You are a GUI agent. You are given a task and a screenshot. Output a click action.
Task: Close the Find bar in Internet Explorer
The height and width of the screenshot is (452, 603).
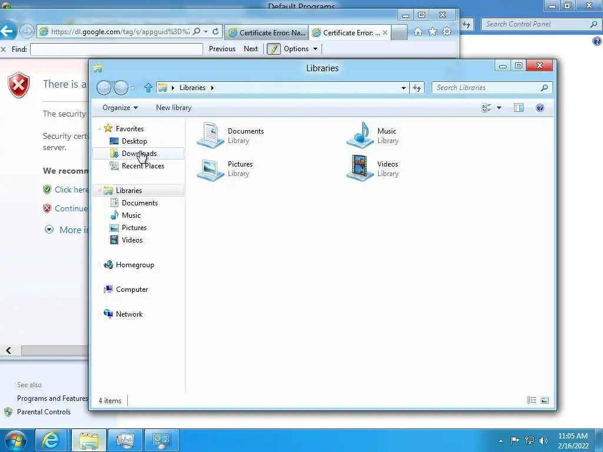(x=4, y=49)
